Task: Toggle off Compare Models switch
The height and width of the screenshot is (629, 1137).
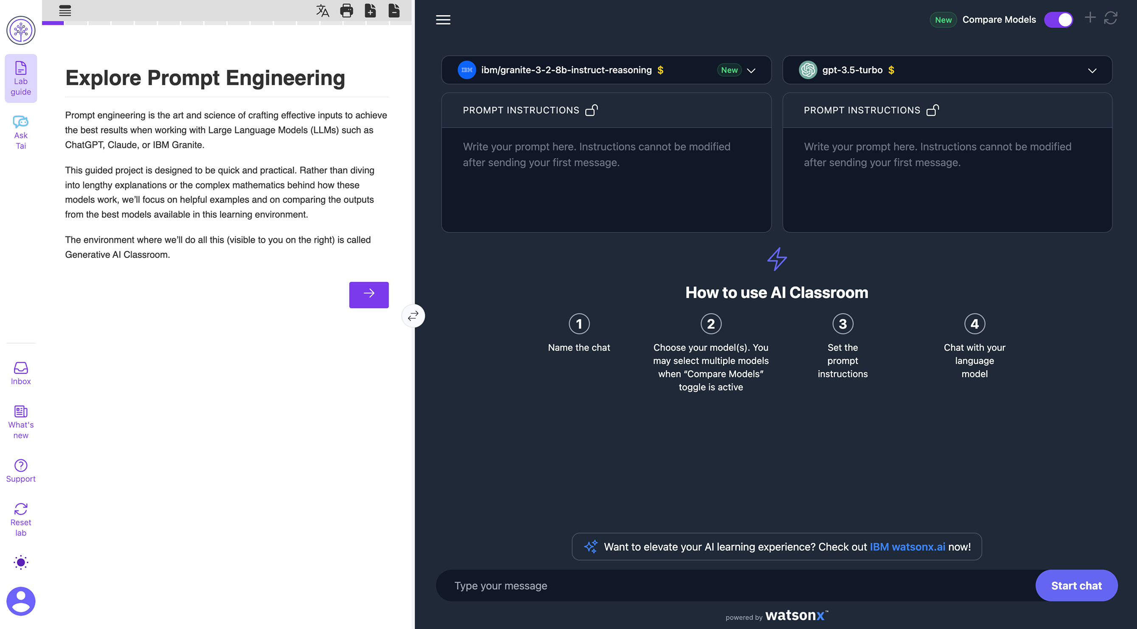Action: click(1058, 20)
